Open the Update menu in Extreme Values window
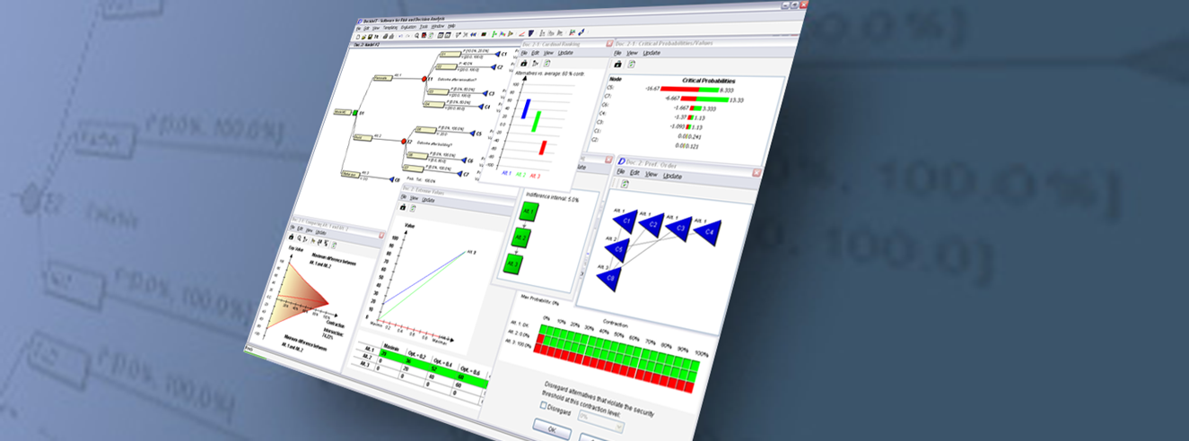 coord(428,200)
